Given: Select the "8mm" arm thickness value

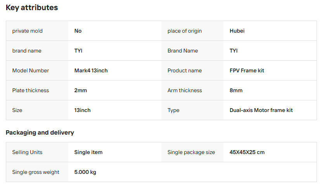Looking at the screenshot, I should (236, 91).
